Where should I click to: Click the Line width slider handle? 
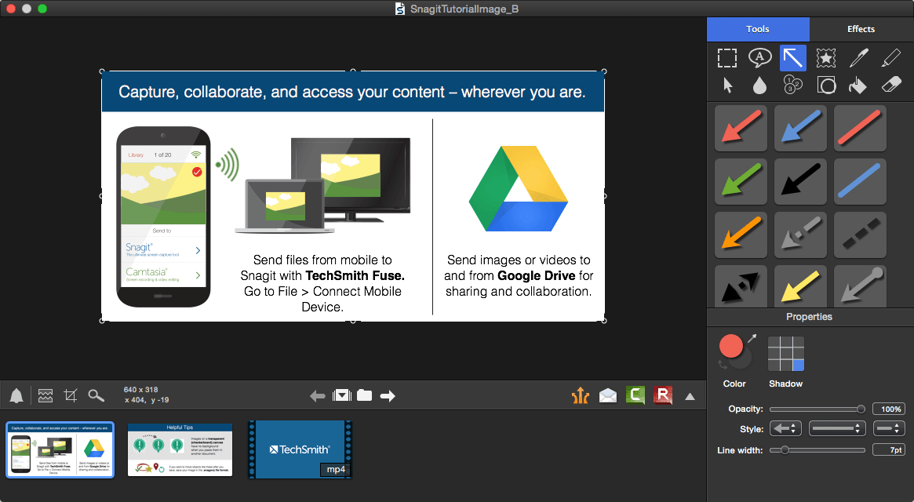(x=785, y=450)
